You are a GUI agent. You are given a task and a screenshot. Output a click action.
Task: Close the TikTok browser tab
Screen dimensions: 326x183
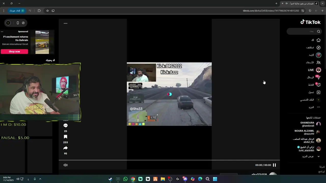pos(282,4)
